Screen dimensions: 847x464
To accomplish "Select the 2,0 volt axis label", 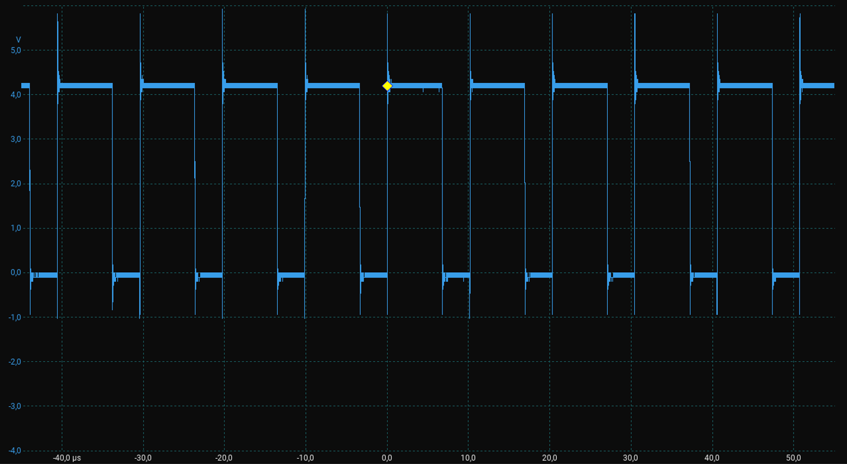I will click(x=16, y=184).
